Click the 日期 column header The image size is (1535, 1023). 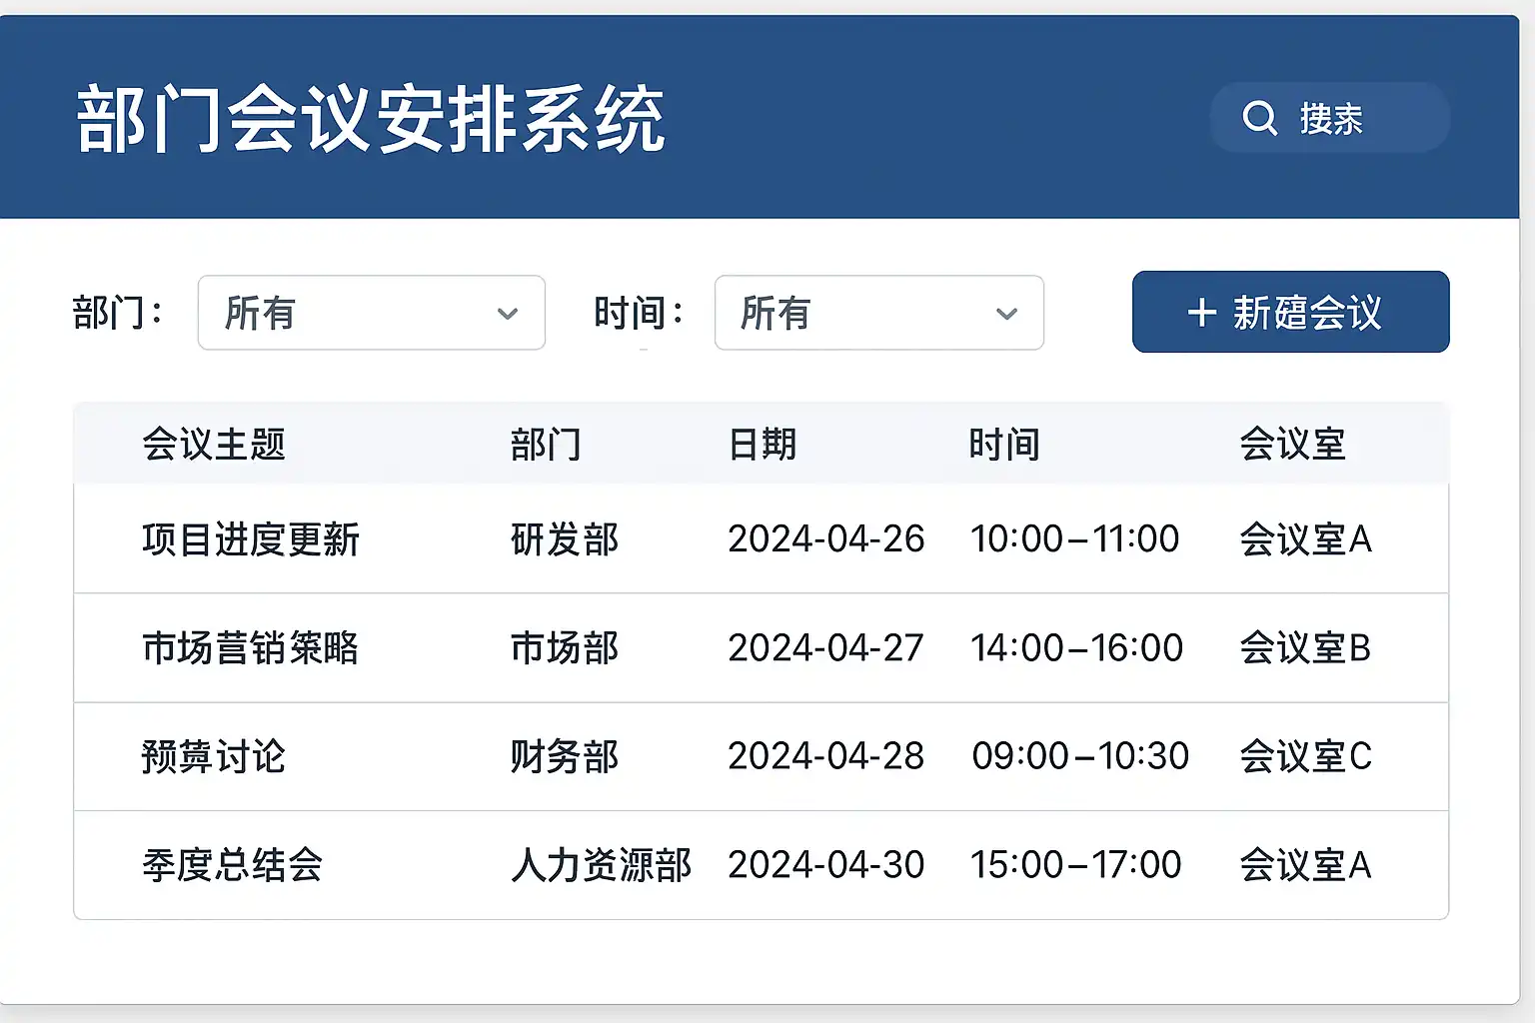(x=763, y=444)
